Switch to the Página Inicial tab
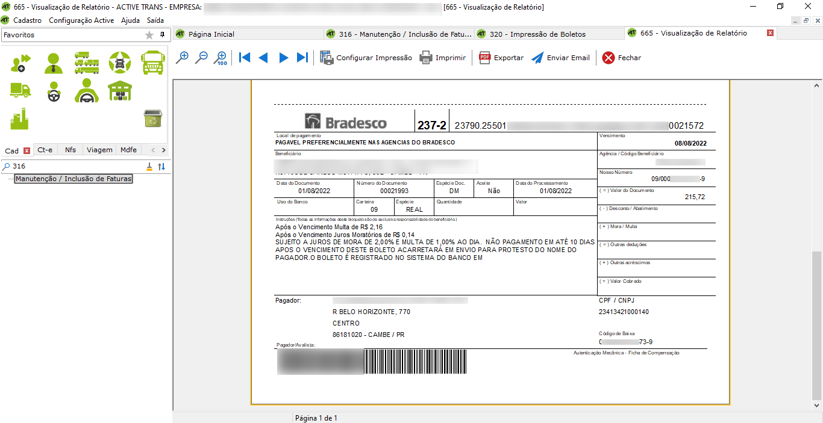This screenshot has width=823, height=423. point(248,34)
